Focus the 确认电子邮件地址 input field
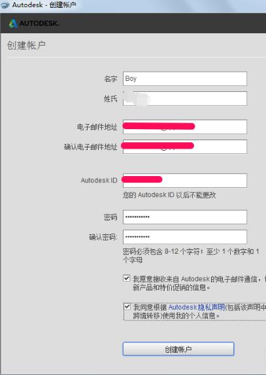The height and width of the screenshot is (375, 266). click(x=185, y=147)
